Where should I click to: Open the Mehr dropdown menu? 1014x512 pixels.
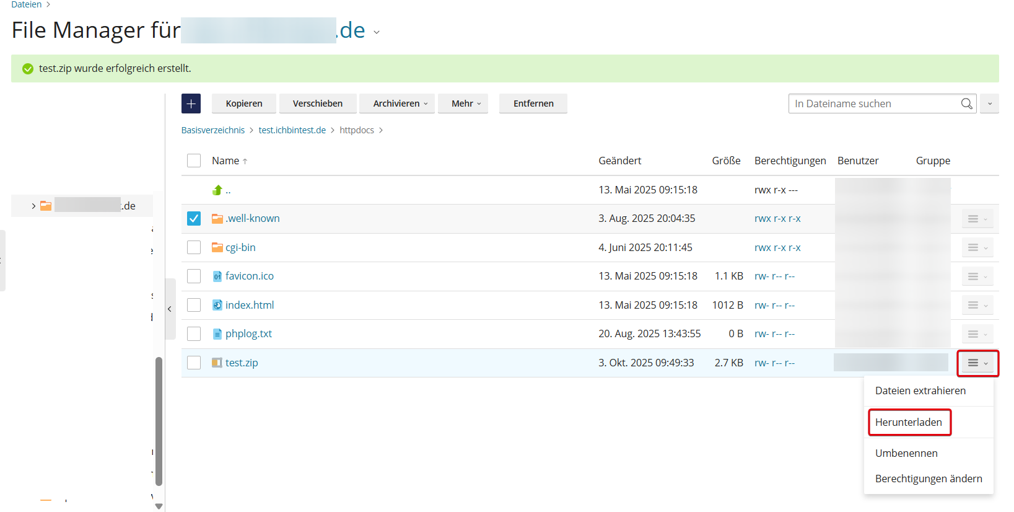(x=463, y=104)
